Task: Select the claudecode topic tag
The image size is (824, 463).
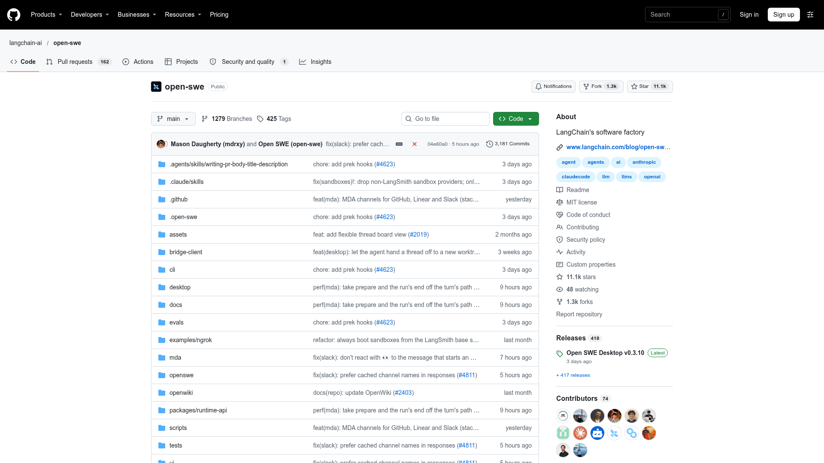Action: click(576, 177)
